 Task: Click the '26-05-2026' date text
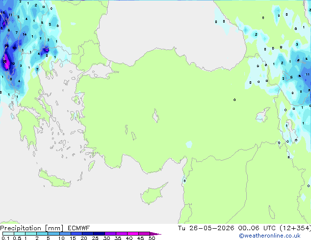pos(211,228)
